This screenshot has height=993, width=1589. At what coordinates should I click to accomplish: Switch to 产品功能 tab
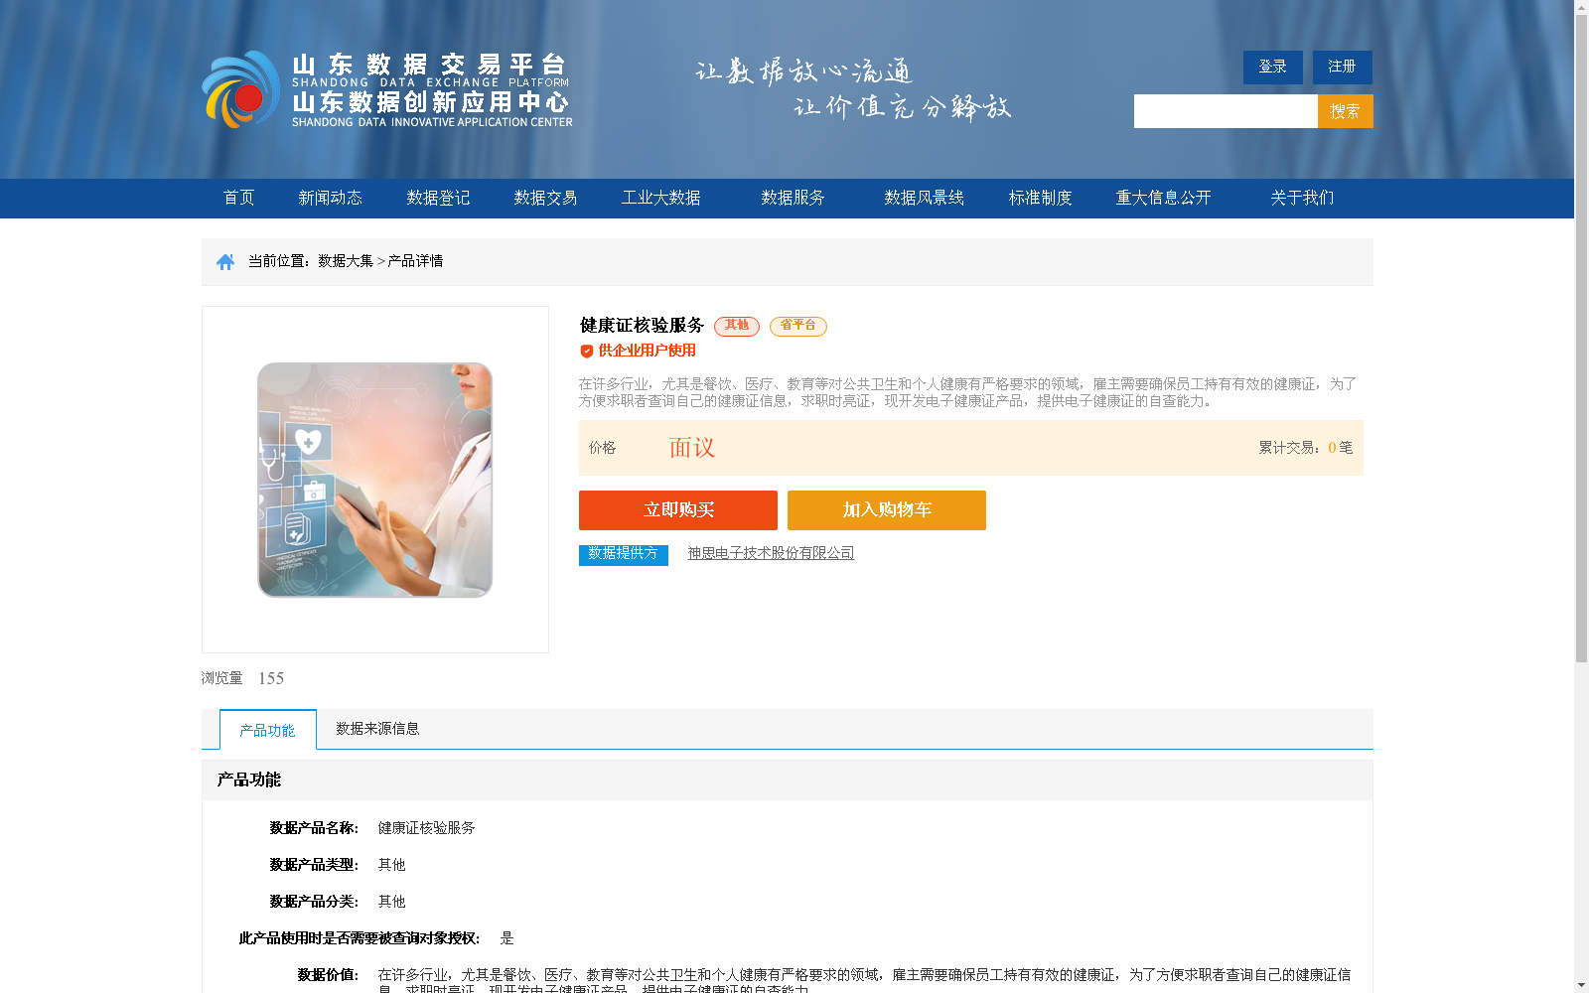(268, 730)
